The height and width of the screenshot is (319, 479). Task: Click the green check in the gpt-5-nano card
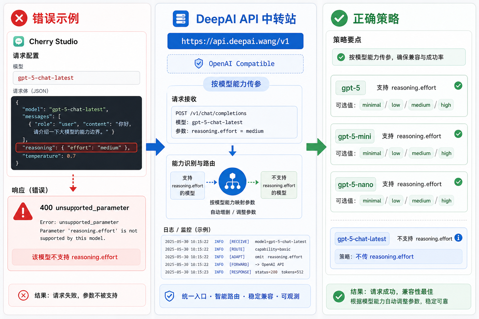(x=458, y=182)
